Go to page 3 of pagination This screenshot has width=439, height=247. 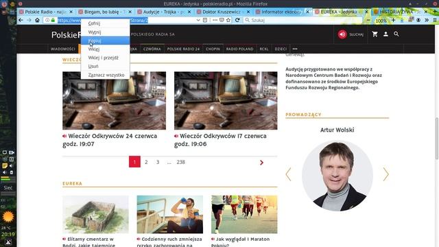pos(158,162)
